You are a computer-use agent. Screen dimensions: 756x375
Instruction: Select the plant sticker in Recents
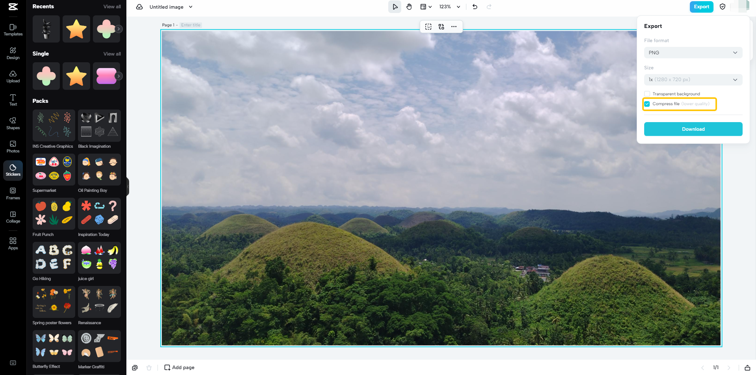click(46, 29)
